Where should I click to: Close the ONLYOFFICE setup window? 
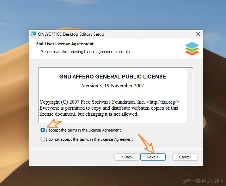[198, 34]
